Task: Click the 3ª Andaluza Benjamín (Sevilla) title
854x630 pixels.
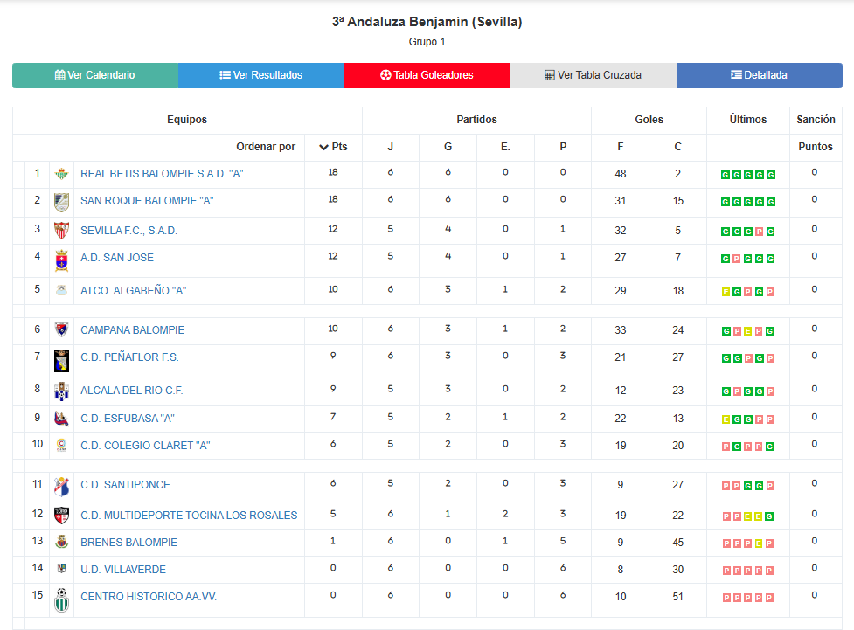Action: tap(427, 22)
